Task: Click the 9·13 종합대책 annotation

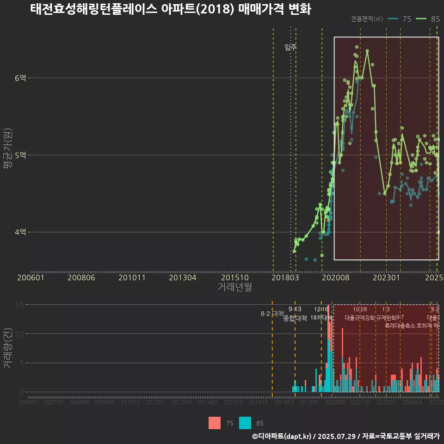Action: tap(295, 314)
